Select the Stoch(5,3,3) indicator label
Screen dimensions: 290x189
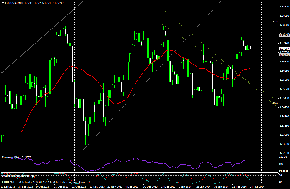[19, 176]
